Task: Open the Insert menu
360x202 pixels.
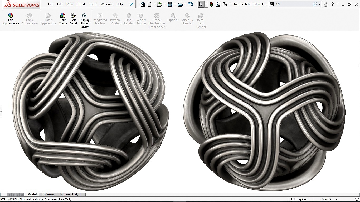Action: tap(81, 4)
